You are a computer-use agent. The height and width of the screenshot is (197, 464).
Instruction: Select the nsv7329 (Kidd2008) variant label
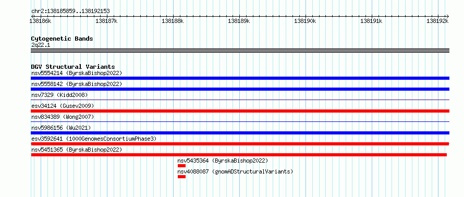pos(59,95)
